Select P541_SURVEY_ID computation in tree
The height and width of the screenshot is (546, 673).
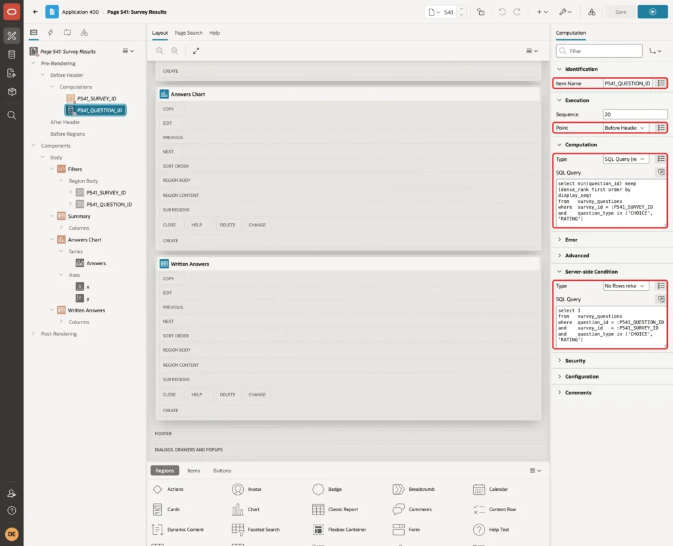(96, 98)
